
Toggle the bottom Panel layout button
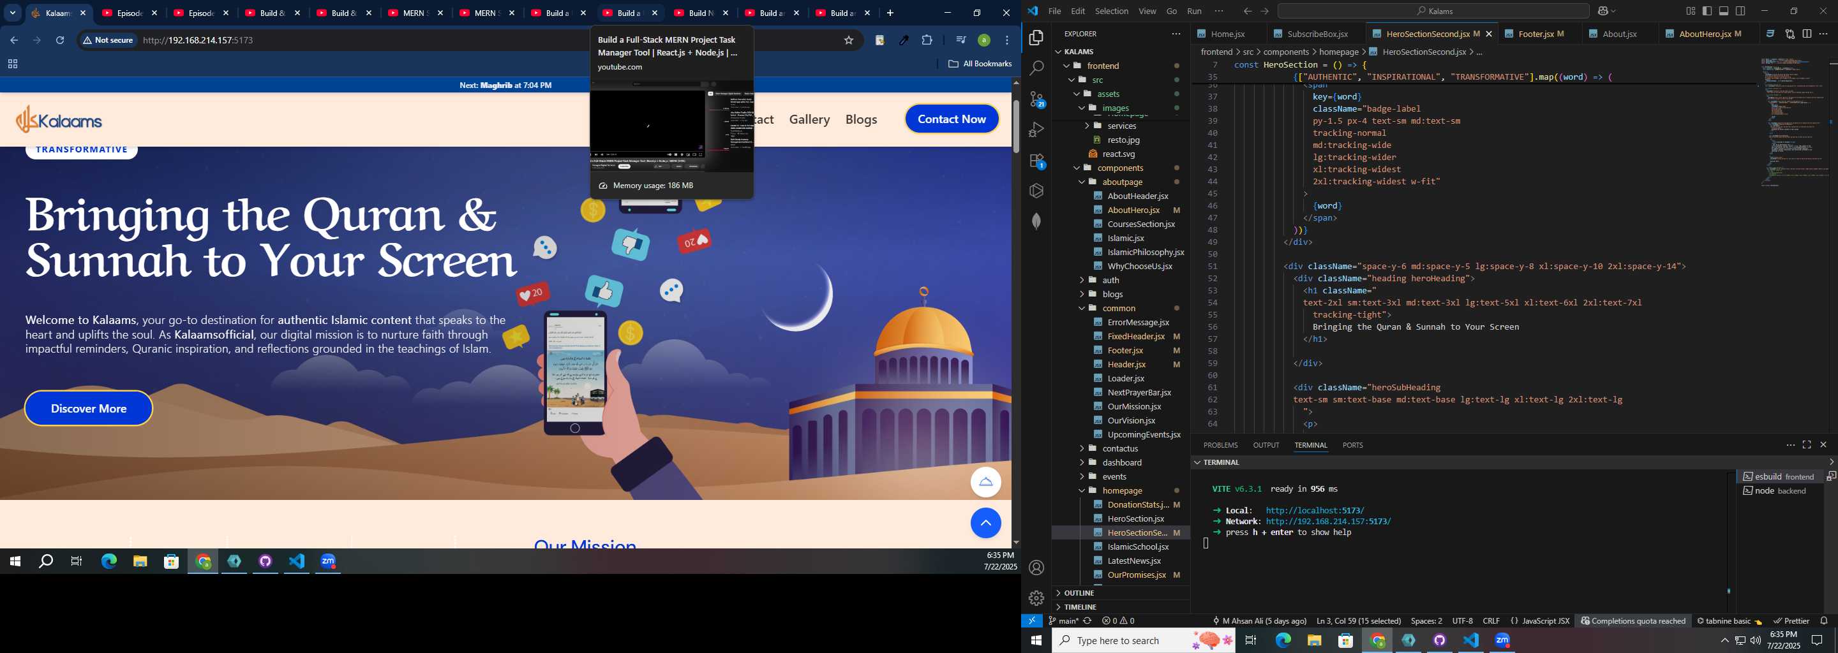1724,11
